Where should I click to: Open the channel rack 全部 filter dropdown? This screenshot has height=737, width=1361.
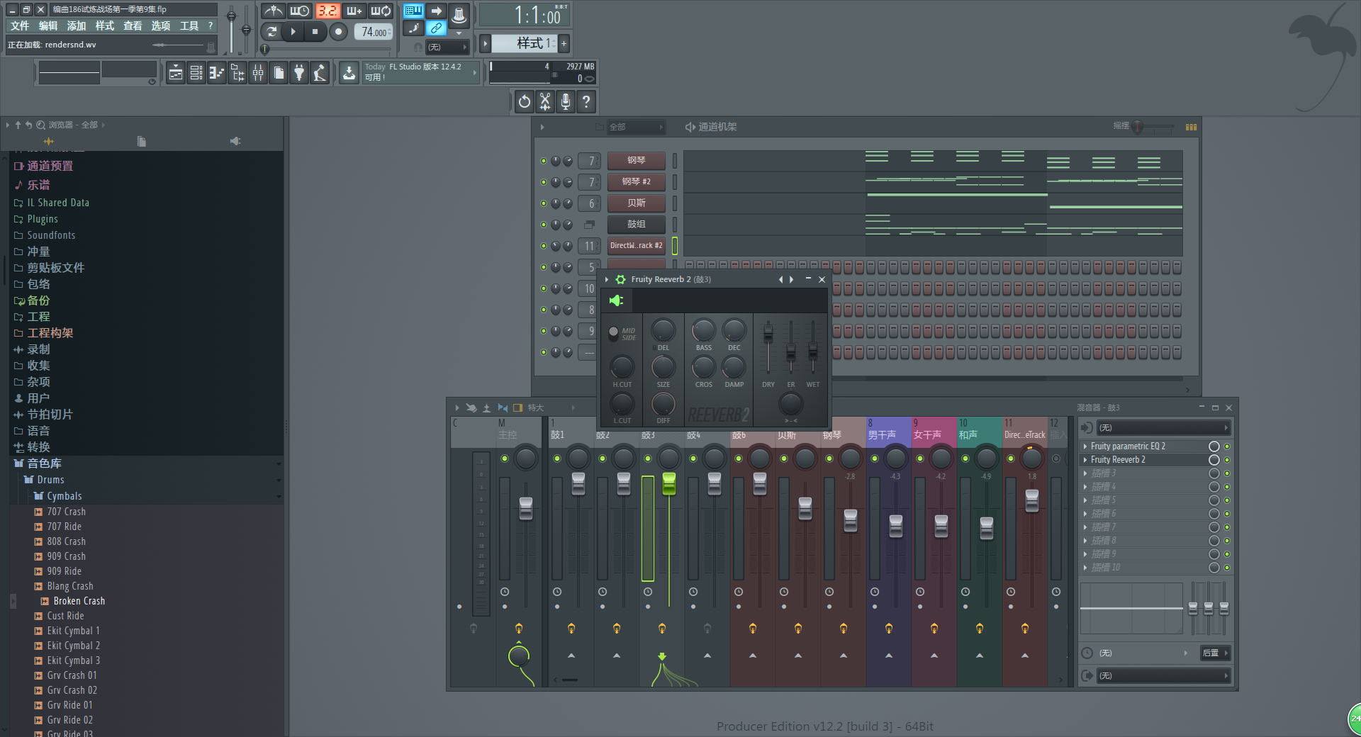pos(635,127)
